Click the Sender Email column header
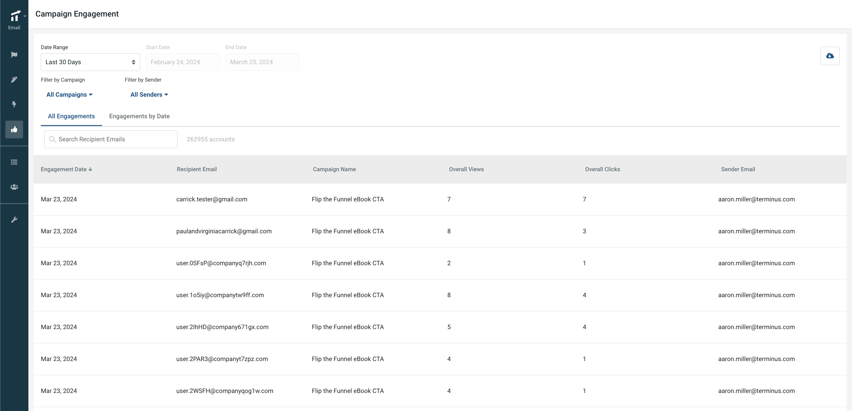The height and width of the screenshot is (411, 852). point(738,169)
